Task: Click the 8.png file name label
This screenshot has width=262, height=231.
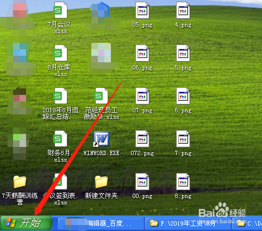Action: pyautogui.click(x=183, y=196)
